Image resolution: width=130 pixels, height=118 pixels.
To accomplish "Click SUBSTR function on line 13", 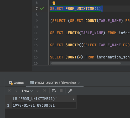I will click(x=72, y=45).
